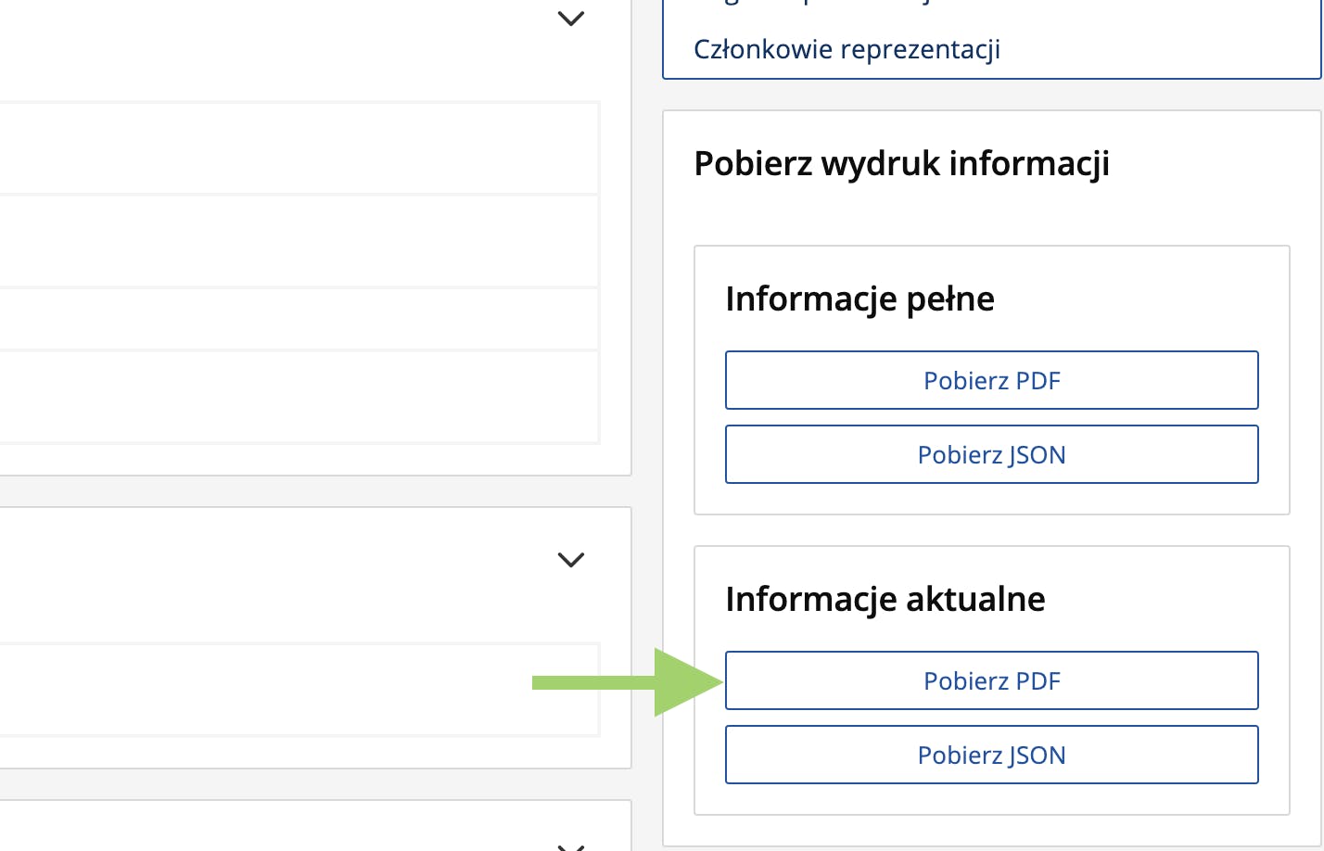
Task: Click blank area of the Informacje pełne card
Action: tap(1159, 297)
